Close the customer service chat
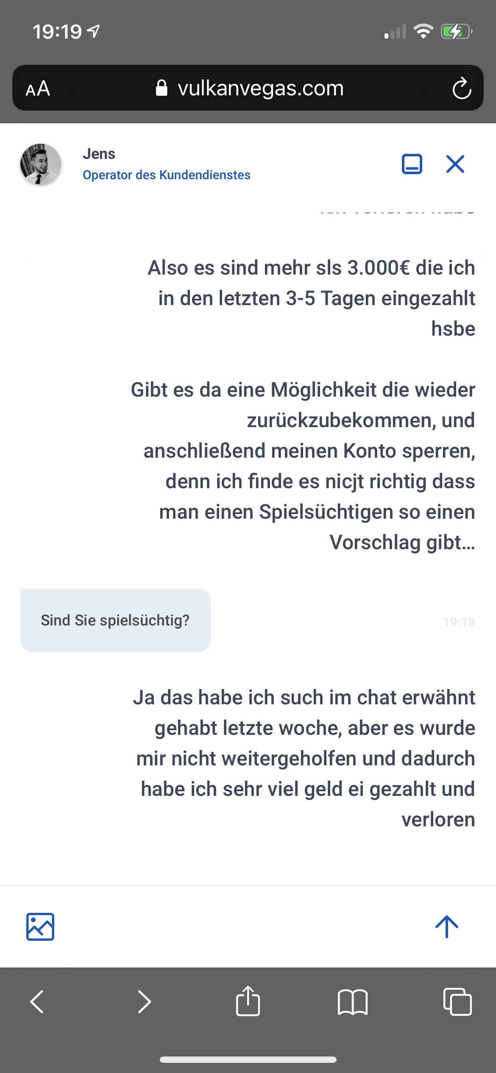Image resolution: width=496 pixels, height=1073 pixels. [455, 164]
